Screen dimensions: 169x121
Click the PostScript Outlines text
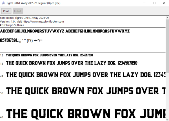tap(12, 25)
